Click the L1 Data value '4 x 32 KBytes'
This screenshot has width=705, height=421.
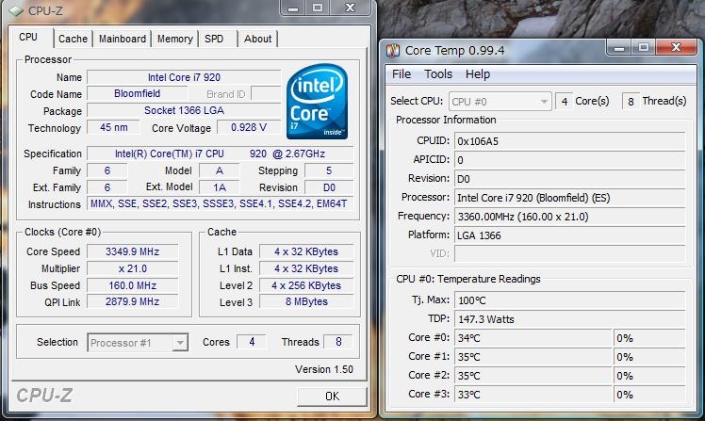306,251
